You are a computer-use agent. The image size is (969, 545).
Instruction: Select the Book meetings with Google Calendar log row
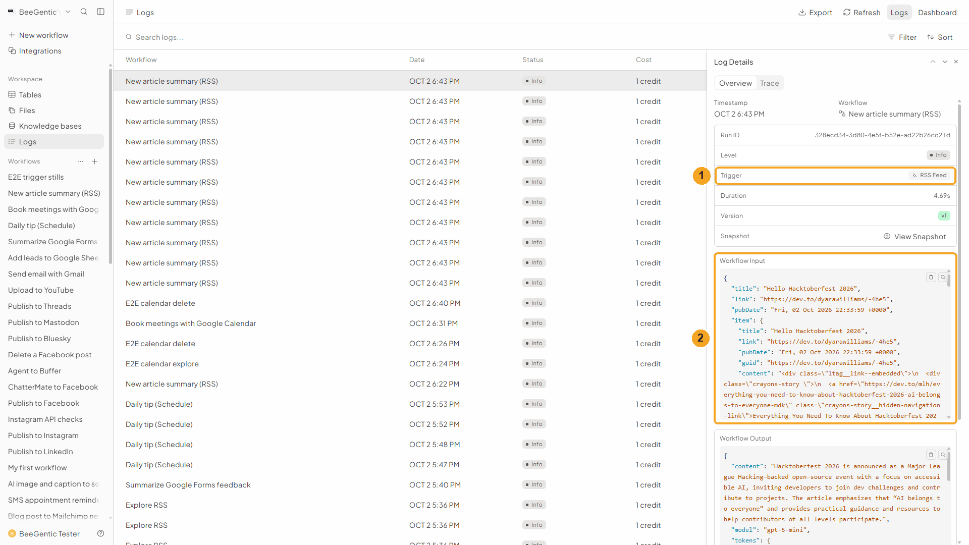(x=410, y=323)
